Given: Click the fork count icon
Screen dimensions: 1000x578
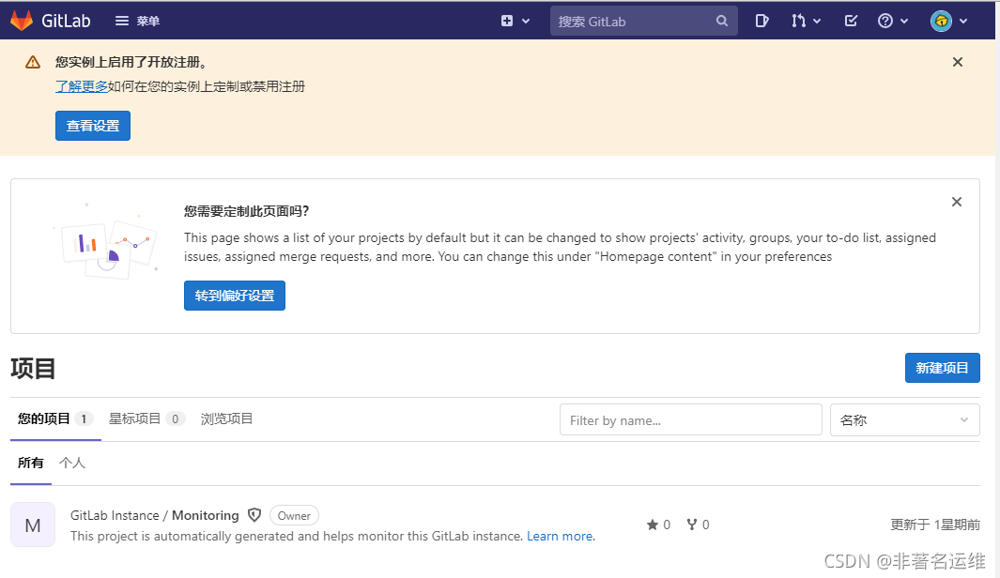Looking at the screenshot, I should (x=691, y=525).
